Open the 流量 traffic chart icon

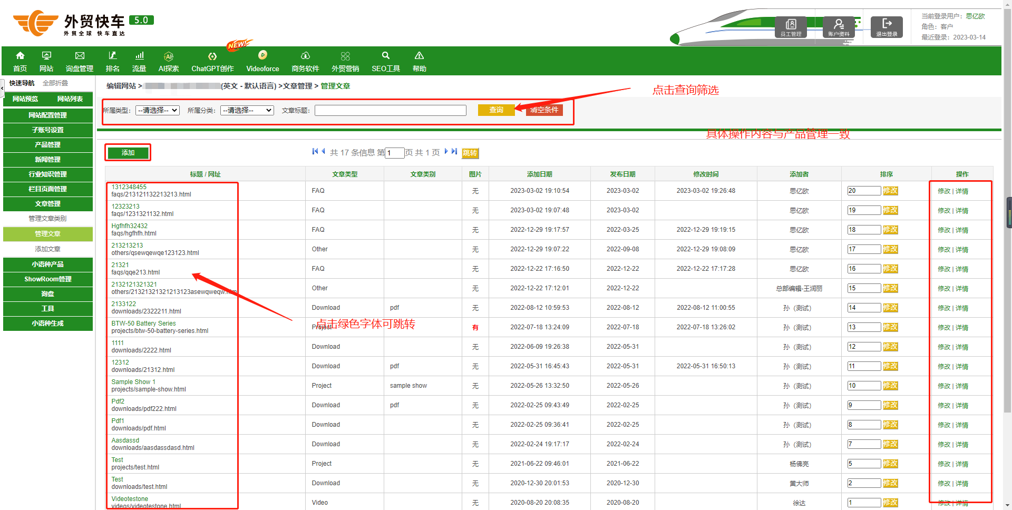click(139, 56)
